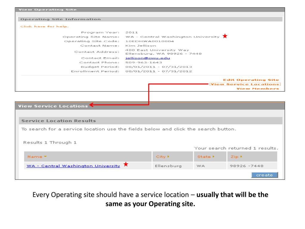Select operating site name WA - Central Washington University
This screenshot has width=305, height=229.
click(x=172, y=37)
